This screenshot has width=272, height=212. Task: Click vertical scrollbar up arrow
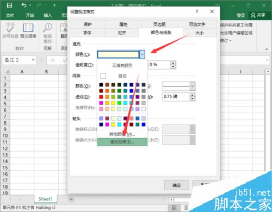(x=268, y=72)
